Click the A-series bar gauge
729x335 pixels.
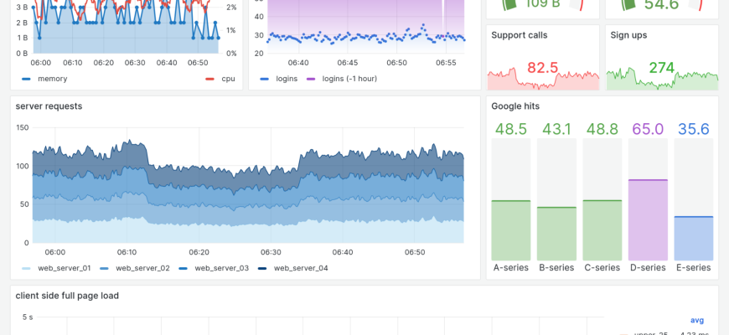511,229
